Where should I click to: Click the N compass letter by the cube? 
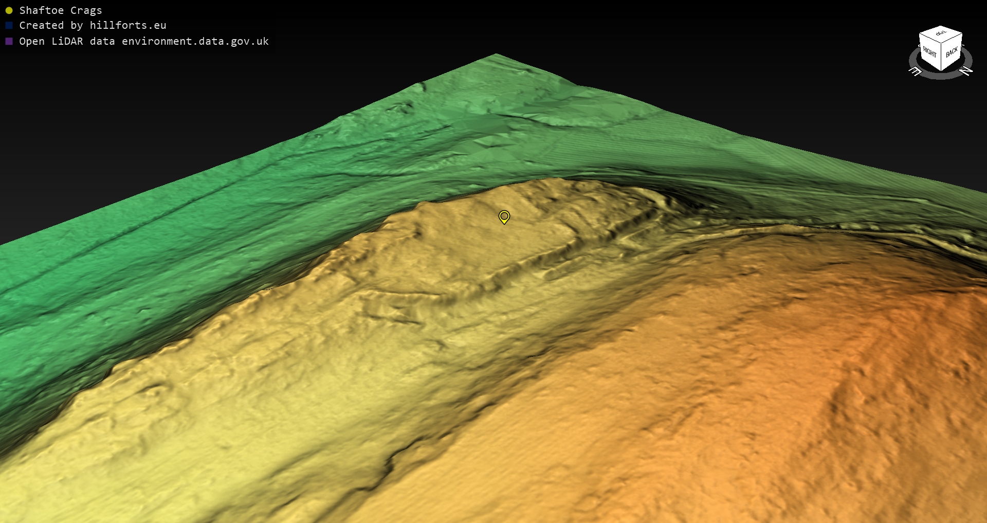[966, 71]
